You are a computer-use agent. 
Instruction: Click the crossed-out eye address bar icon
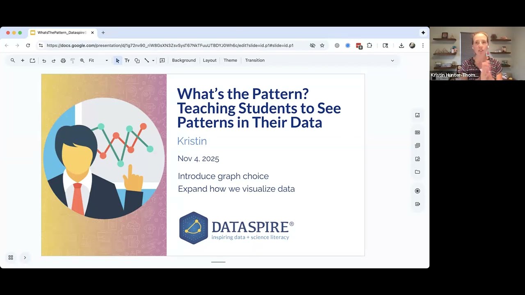point(313,45)
